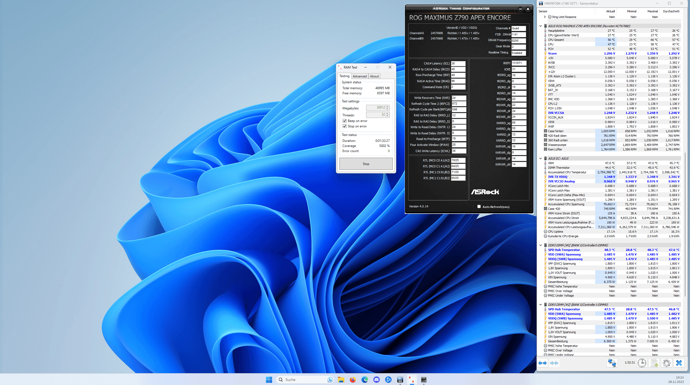Image resolution: width=690 pixels, height=385 pixels.
Task: Increase Megabytes spinner value
Action: (x=387, y=106)
